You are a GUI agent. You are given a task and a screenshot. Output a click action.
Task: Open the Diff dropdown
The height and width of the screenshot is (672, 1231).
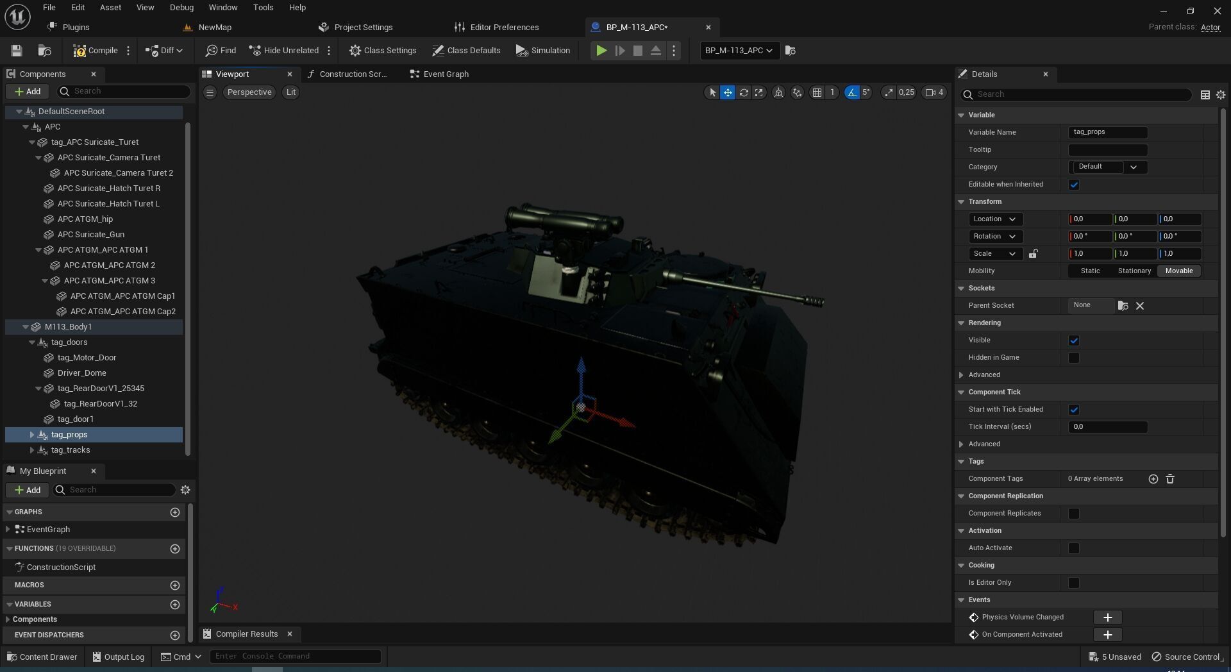[x=164, y=51]
